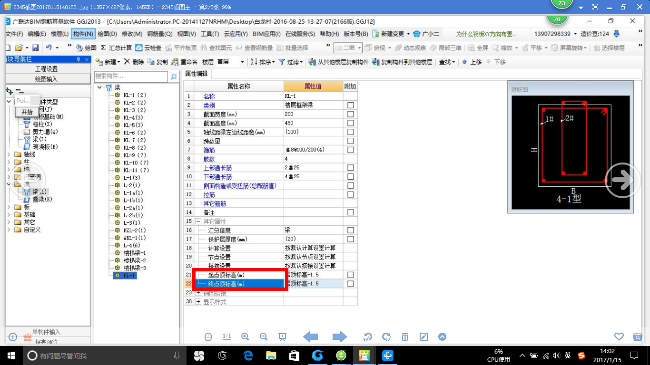The image size is (650, 365).
Task: Open image folder browser icon at bottom right
Action: (638, 336)
